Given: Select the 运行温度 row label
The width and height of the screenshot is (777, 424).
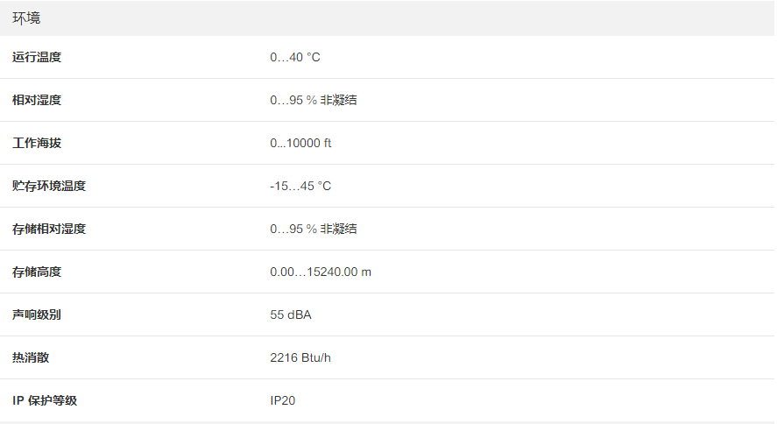Looking at the screenshot, I should pyautogui.click(x=37, y=58).
